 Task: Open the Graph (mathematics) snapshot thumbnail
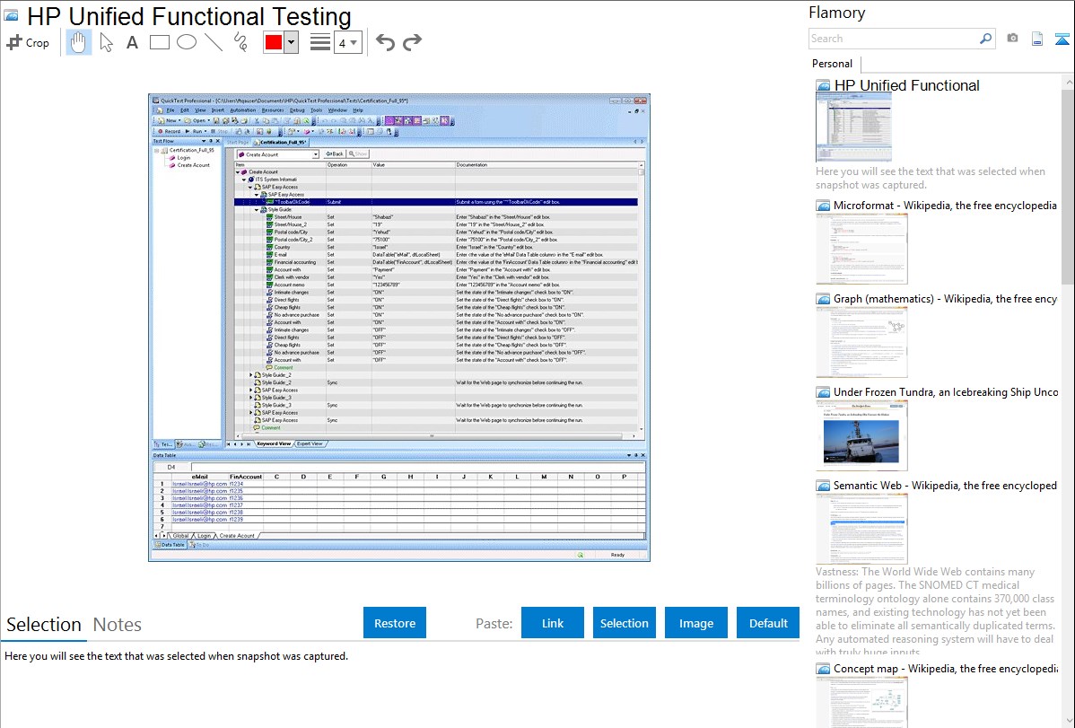(x=861, y=342)
